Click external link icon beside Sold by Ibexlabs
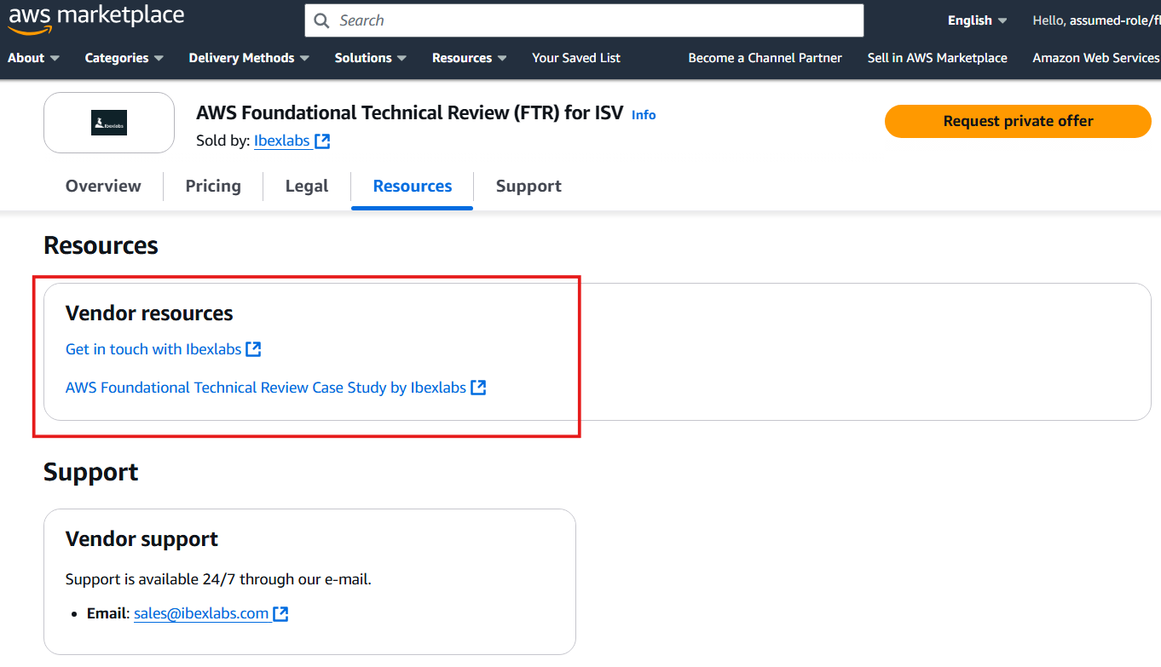This screenshot has height=667, width=1161. [x=322, y=141]
